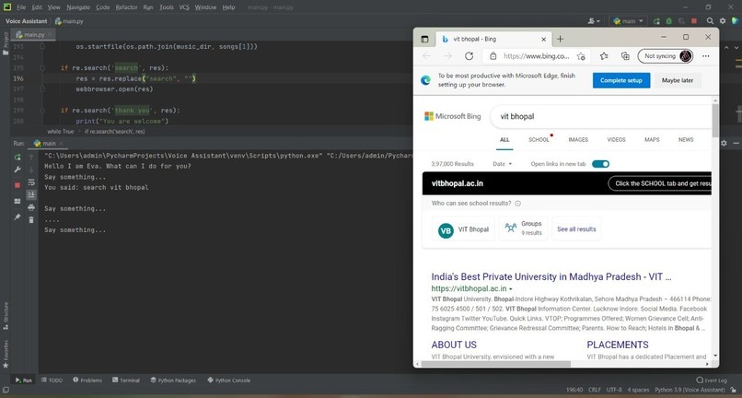Click the Edge back arrow button
This screenshot has height=398, width=742.
[x=426, y=56]
